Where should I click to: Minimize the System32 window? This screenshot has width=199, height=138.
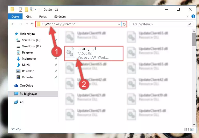click(x=166, y=9)
